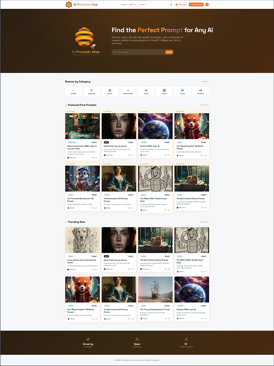Choose the Claude category
This screenshot has height=366, width=274.
tap(146, 91)
